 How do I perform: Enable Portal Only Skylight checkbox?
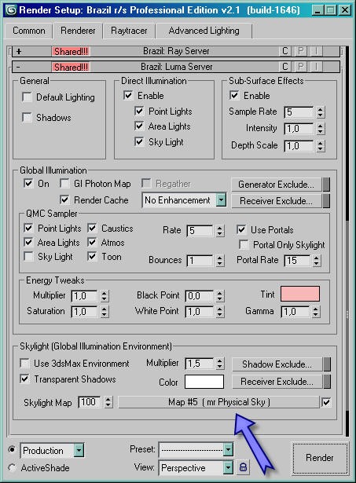[244, 245]
